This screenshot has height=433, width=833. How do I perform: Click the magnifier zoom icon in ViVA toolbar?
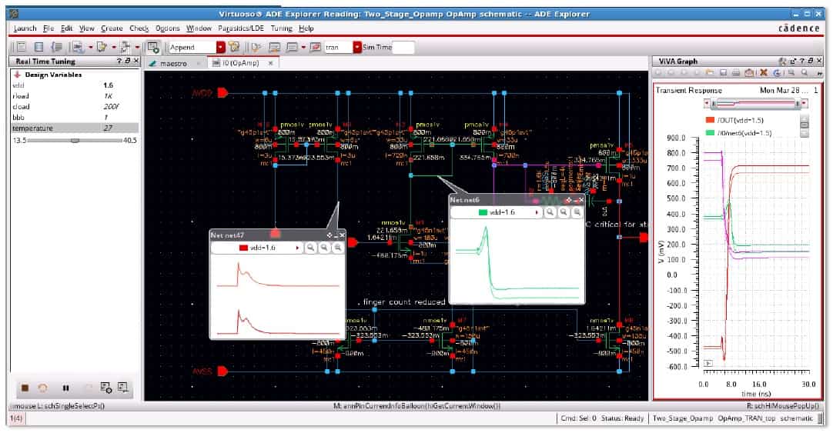(805, 72)
